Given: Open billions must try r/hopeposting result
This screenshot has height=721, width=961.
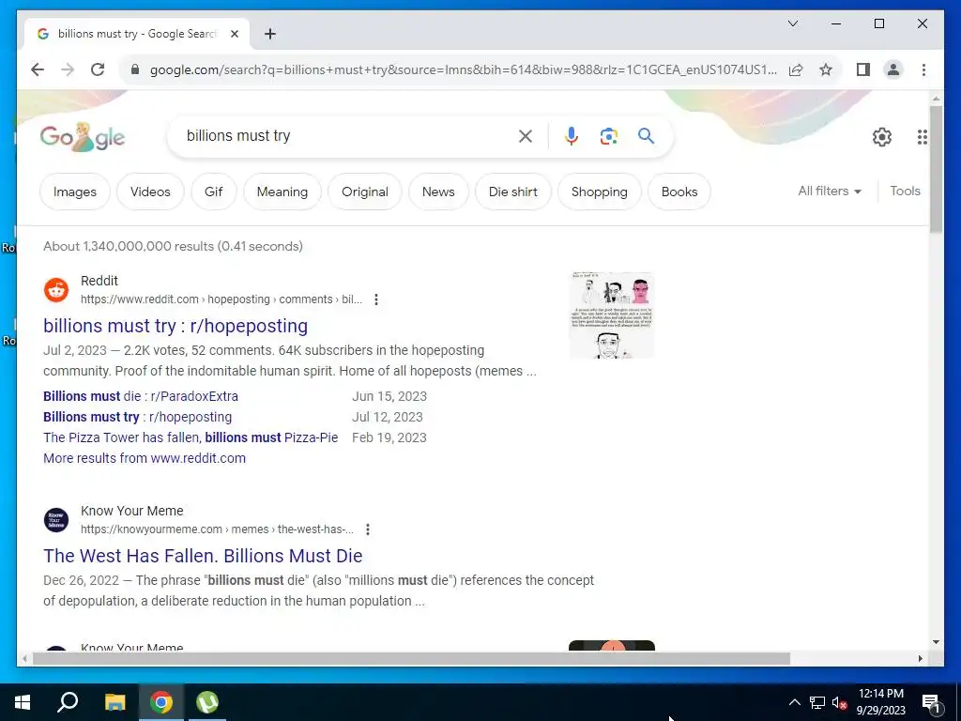Looking at the screenshot, I should (x=175, y=326).
